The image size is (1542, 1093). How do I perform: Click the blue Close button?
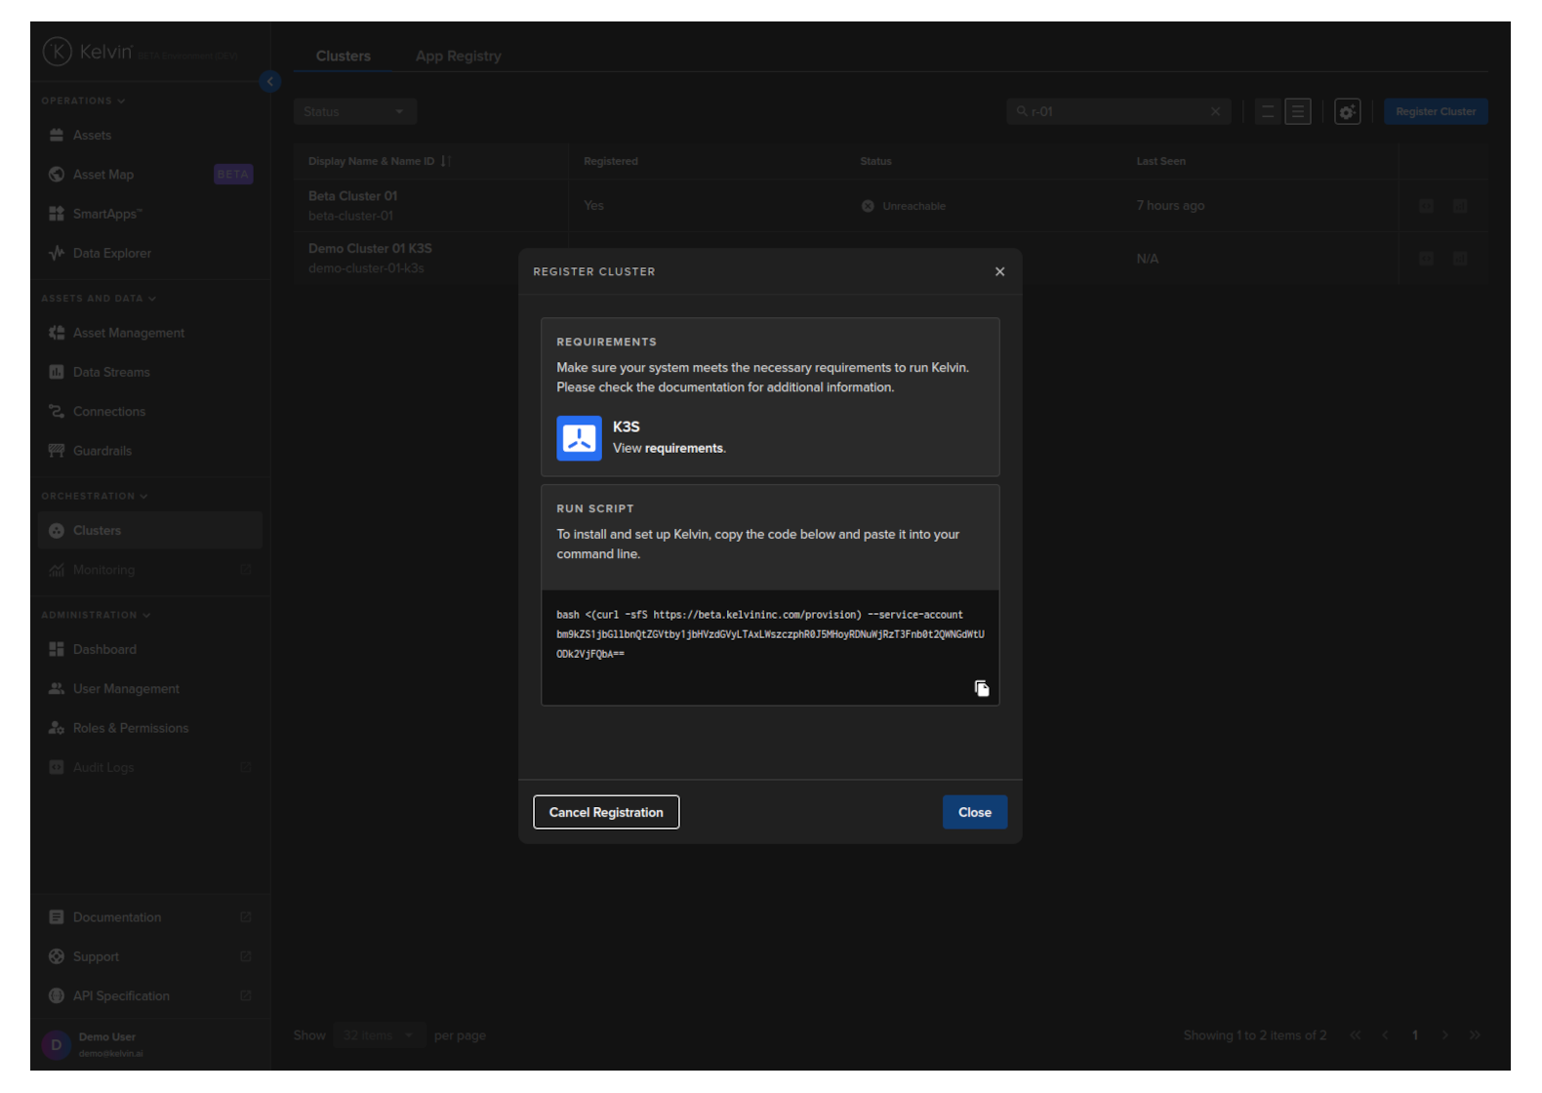click(x=974, y=813)
